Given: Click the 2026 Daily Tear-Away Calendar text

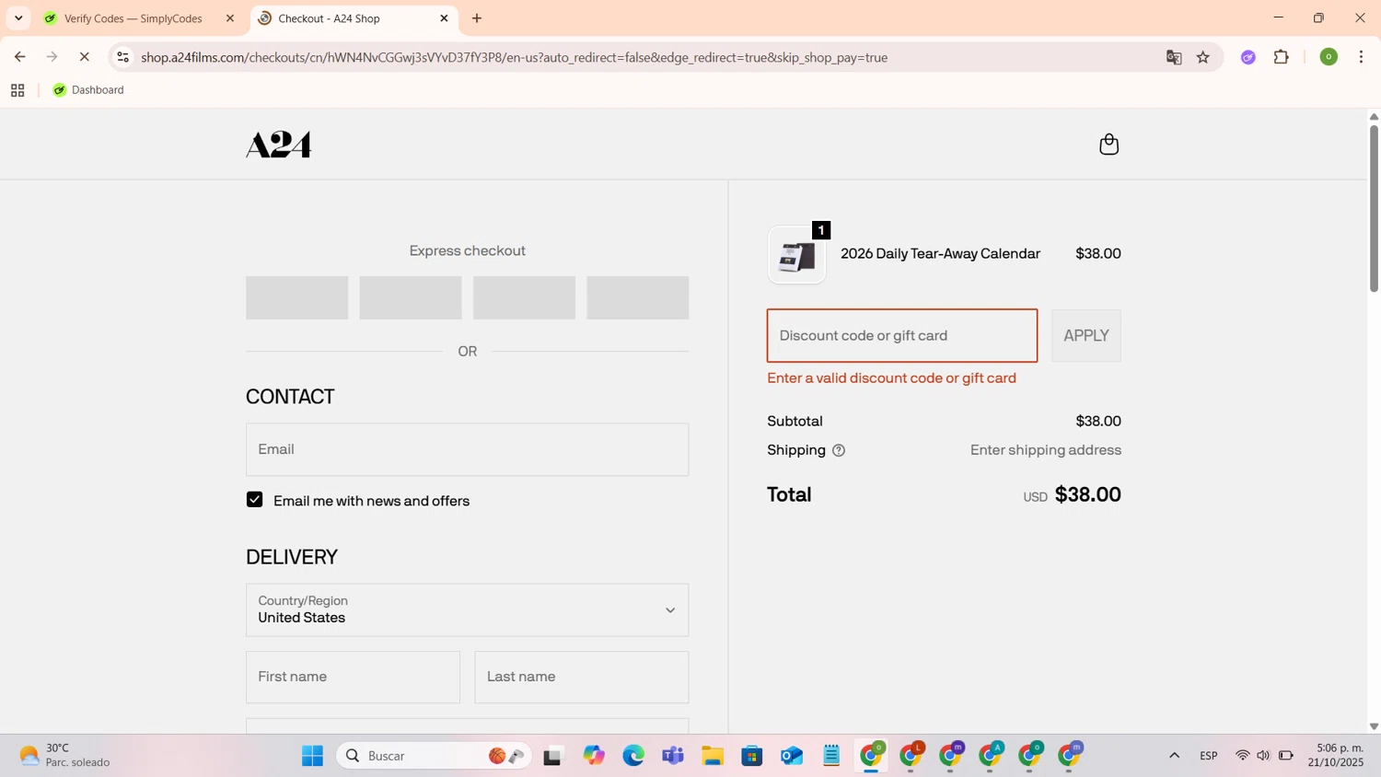Looking at the screenshot, I should 940,254.
